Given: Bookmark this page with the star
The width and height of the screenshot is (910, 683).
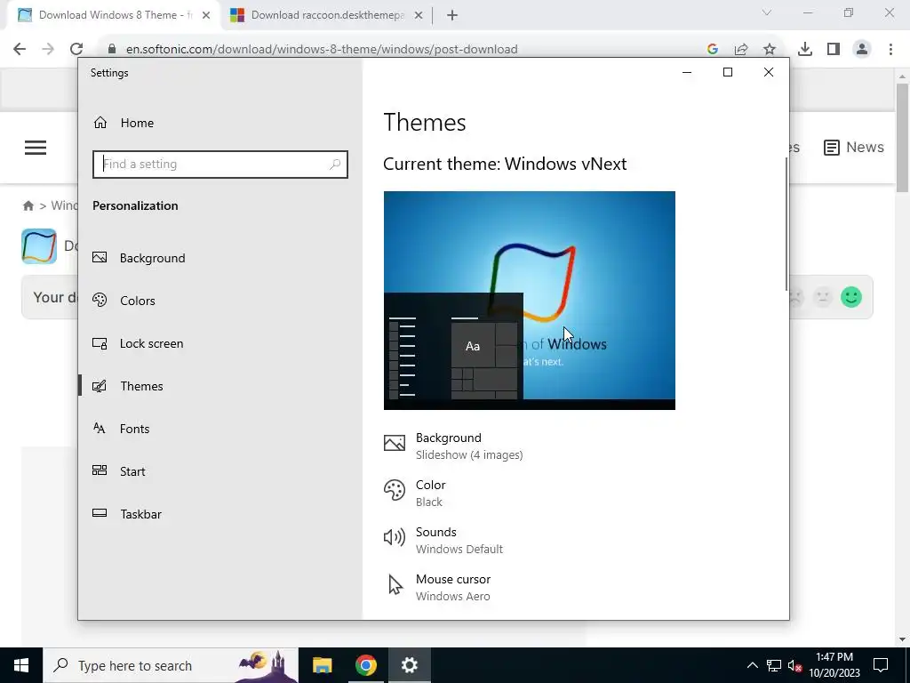Looking at the screenshot, I should coord(770,50).
